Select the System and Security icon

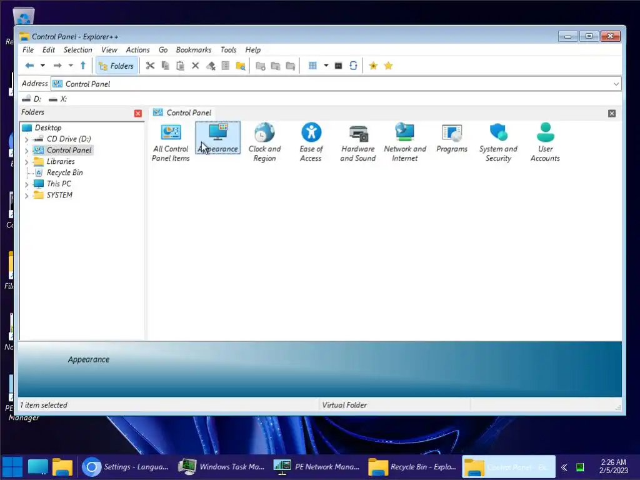[498, 142]
